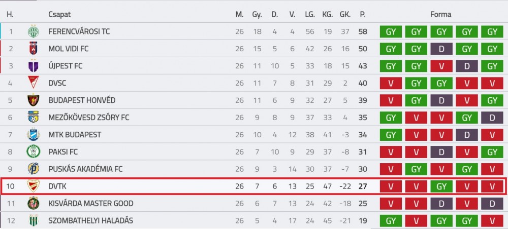Open the Mezőkövesd Zsóry FC team link

tap(88, 117)
